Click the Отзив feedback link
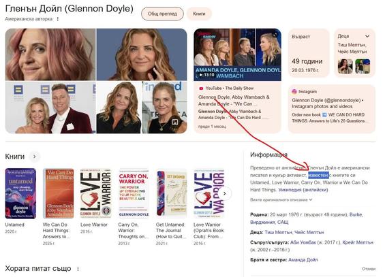The width and height of the screenshot is (385, 277). tap(369, 269)
